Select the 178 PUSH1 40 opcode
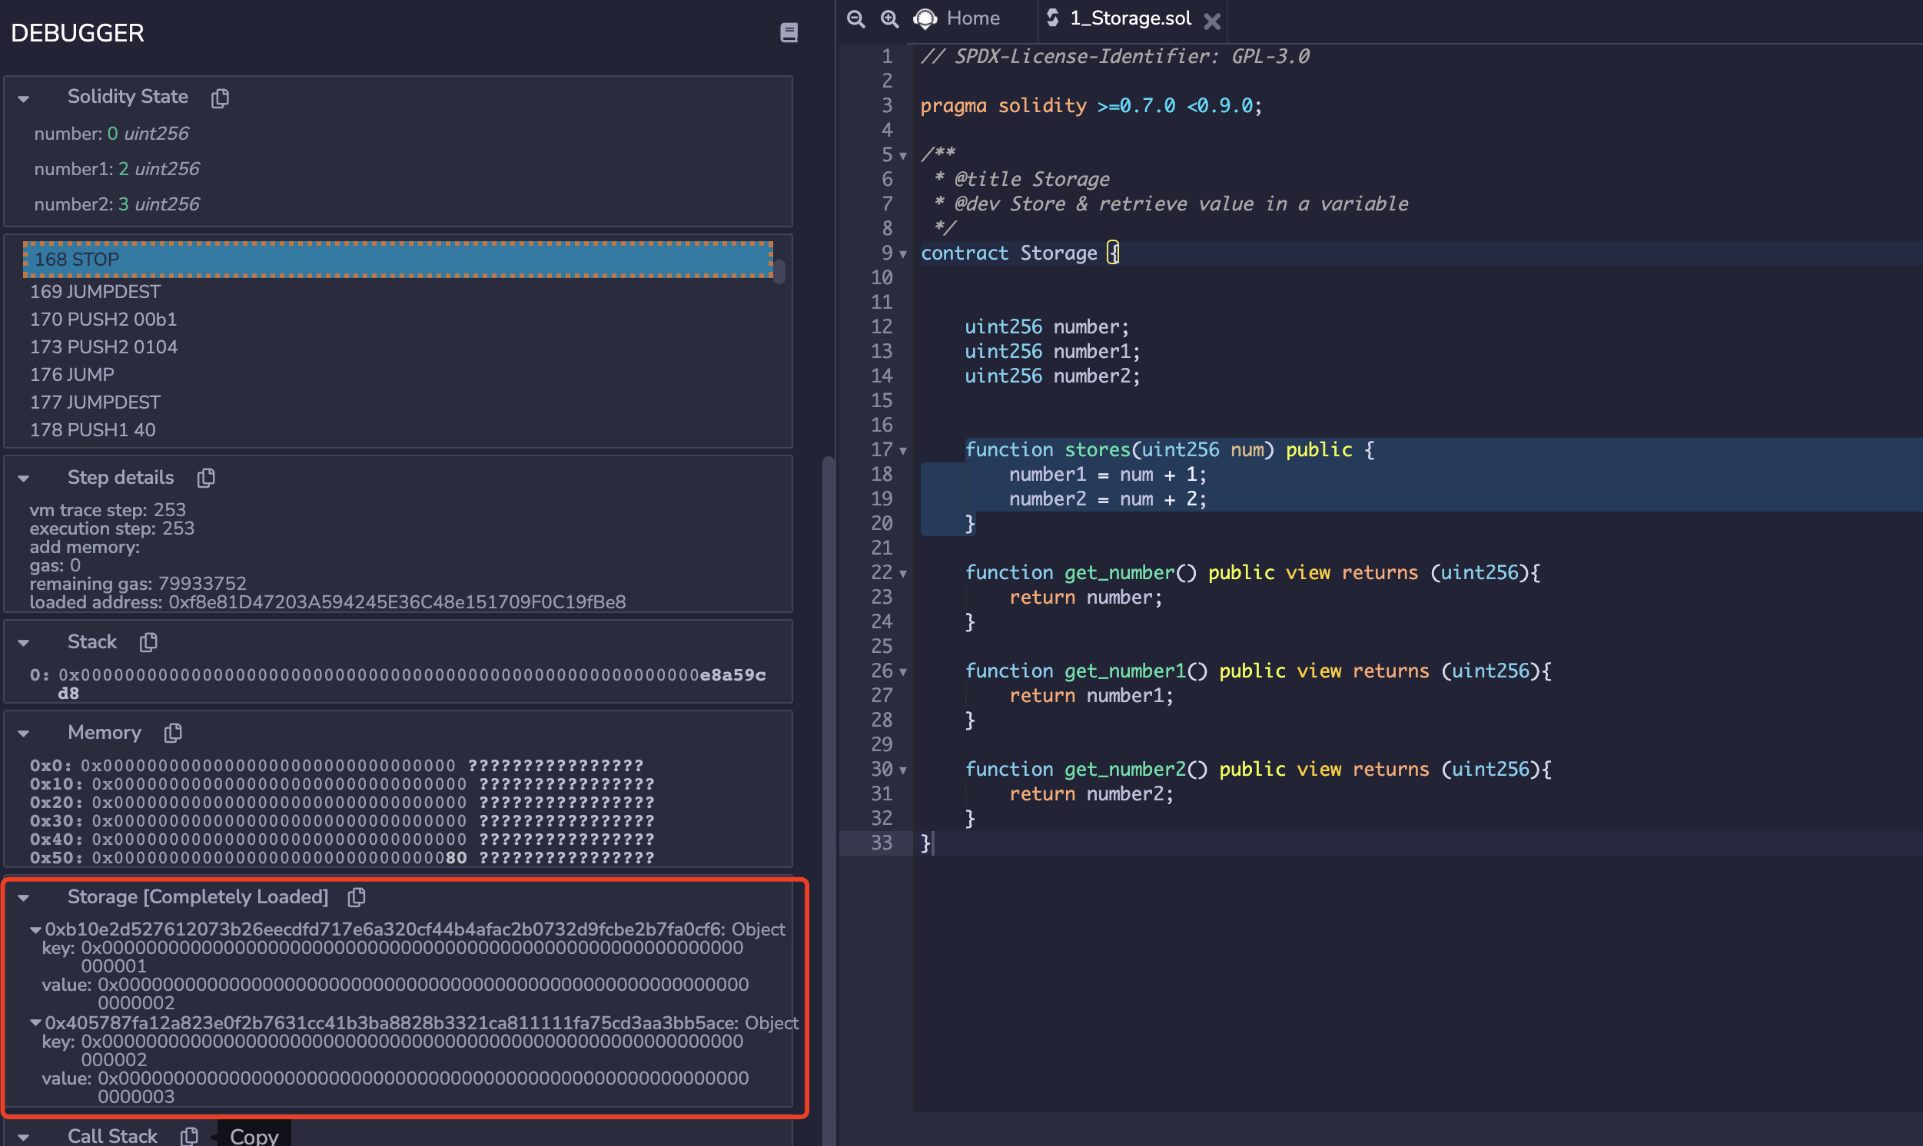The image size is (1923, 1146). point(398,431)
